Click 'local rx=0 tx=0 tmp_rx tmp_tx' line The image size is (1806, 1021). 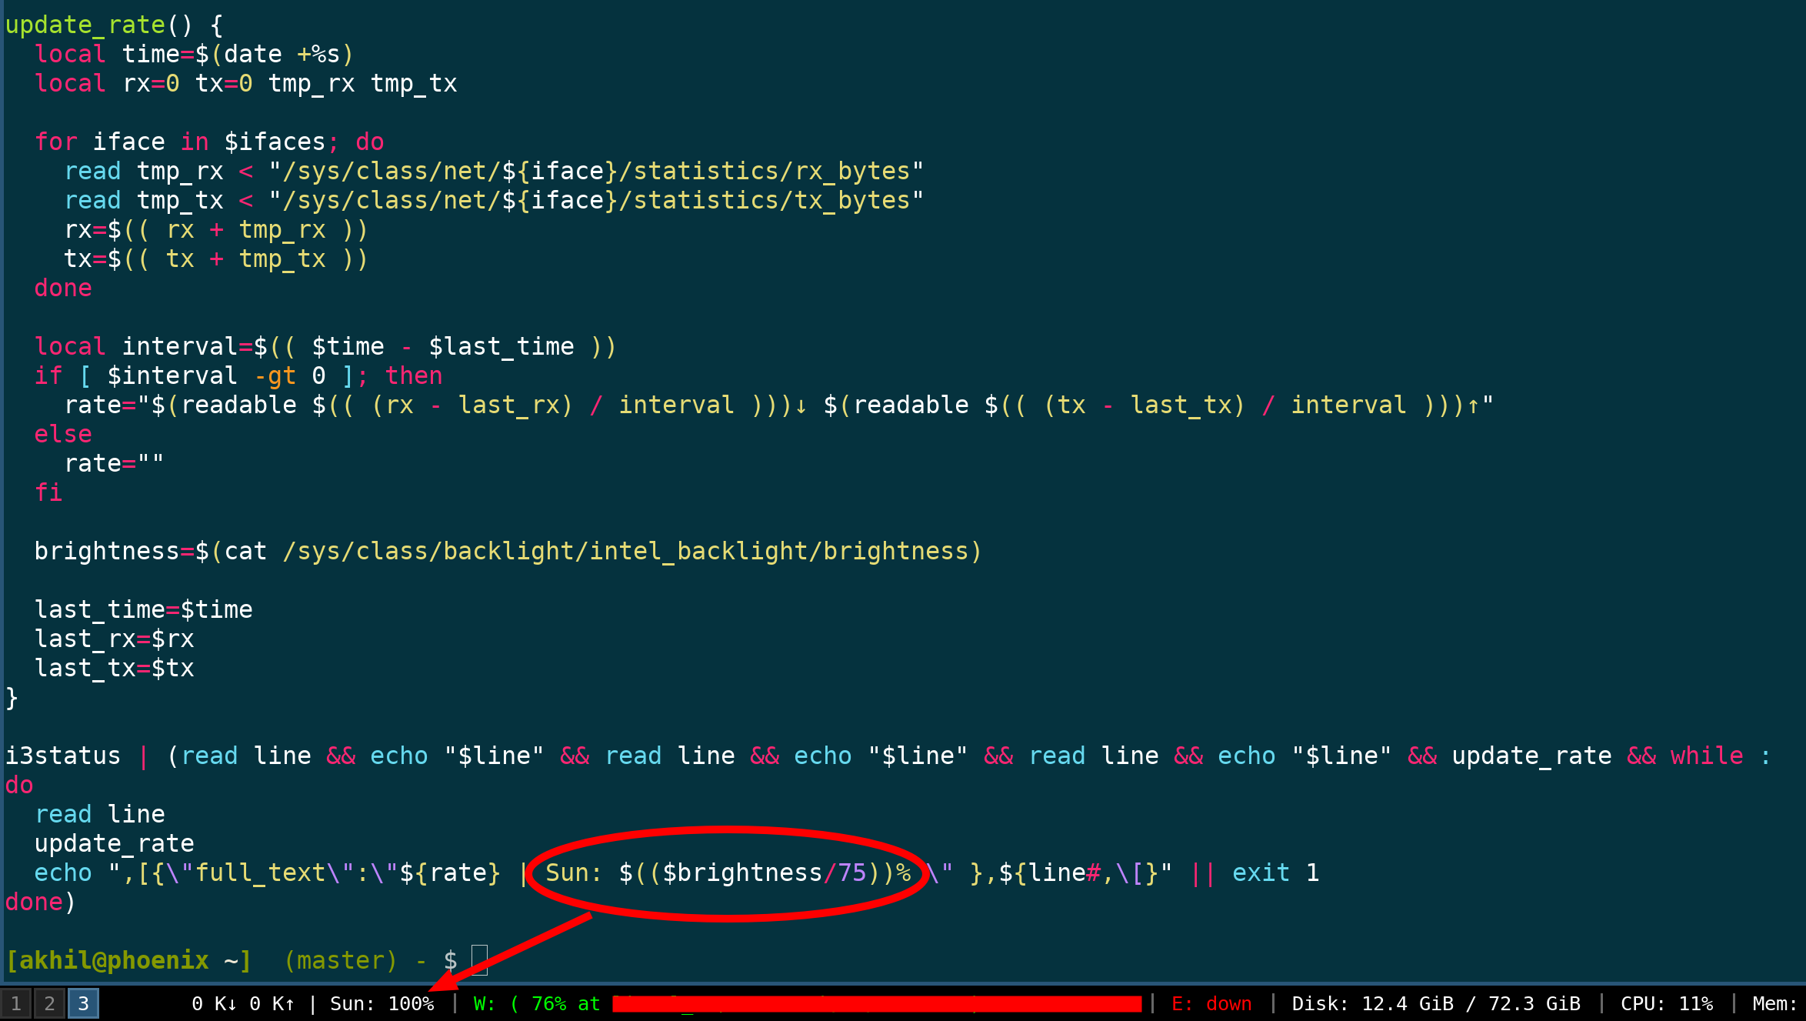click(x=246, y=83)
